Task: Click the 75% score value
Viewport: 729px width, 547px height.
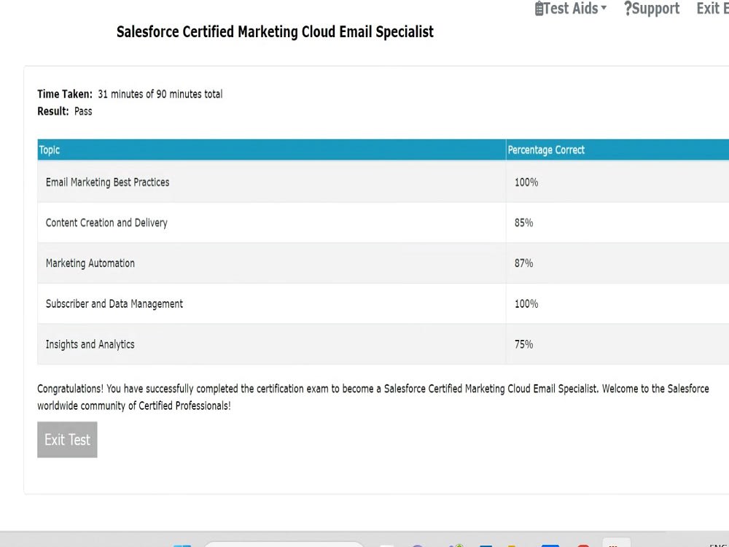Action: point(524,344)
